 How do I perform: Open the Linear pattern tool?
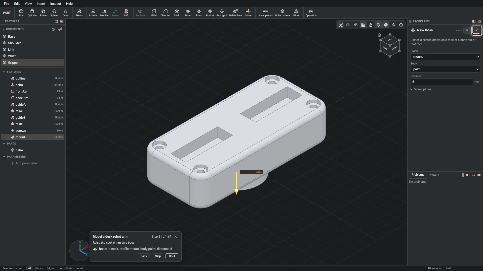tap(265, 13)
